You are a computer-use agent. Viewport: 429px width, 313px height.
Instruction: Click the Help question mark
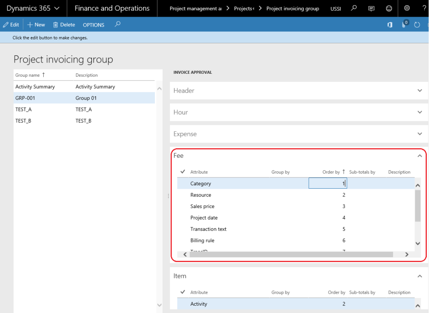(424, 8)
